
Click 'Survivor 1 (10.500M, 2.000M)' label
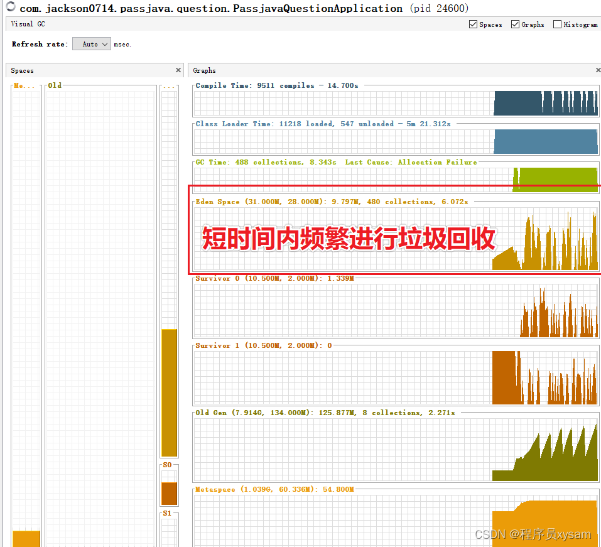[x=259, y=345]
